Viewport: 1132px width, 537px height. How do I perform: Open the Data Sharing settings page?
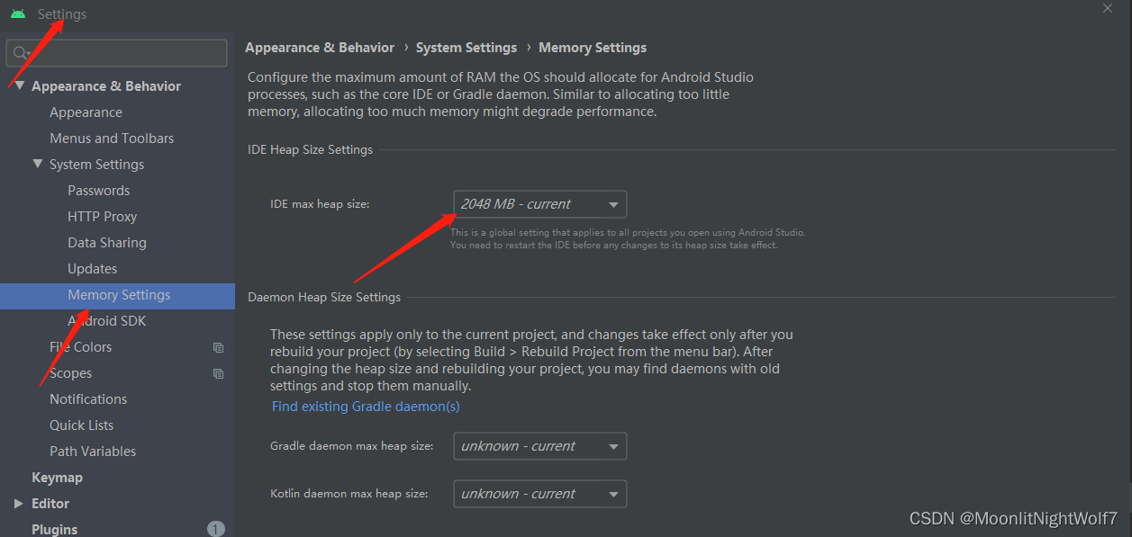(x=106, y=243)
